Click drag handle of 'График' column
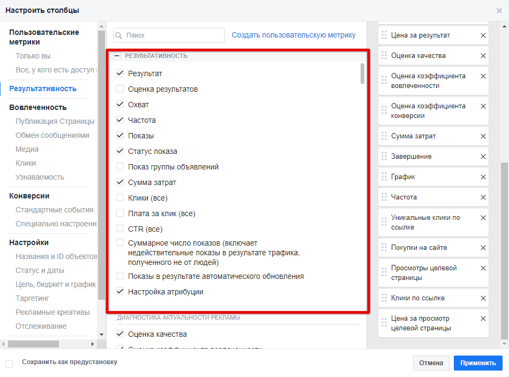The image size is (509, 377). click(x=384, y=177)
